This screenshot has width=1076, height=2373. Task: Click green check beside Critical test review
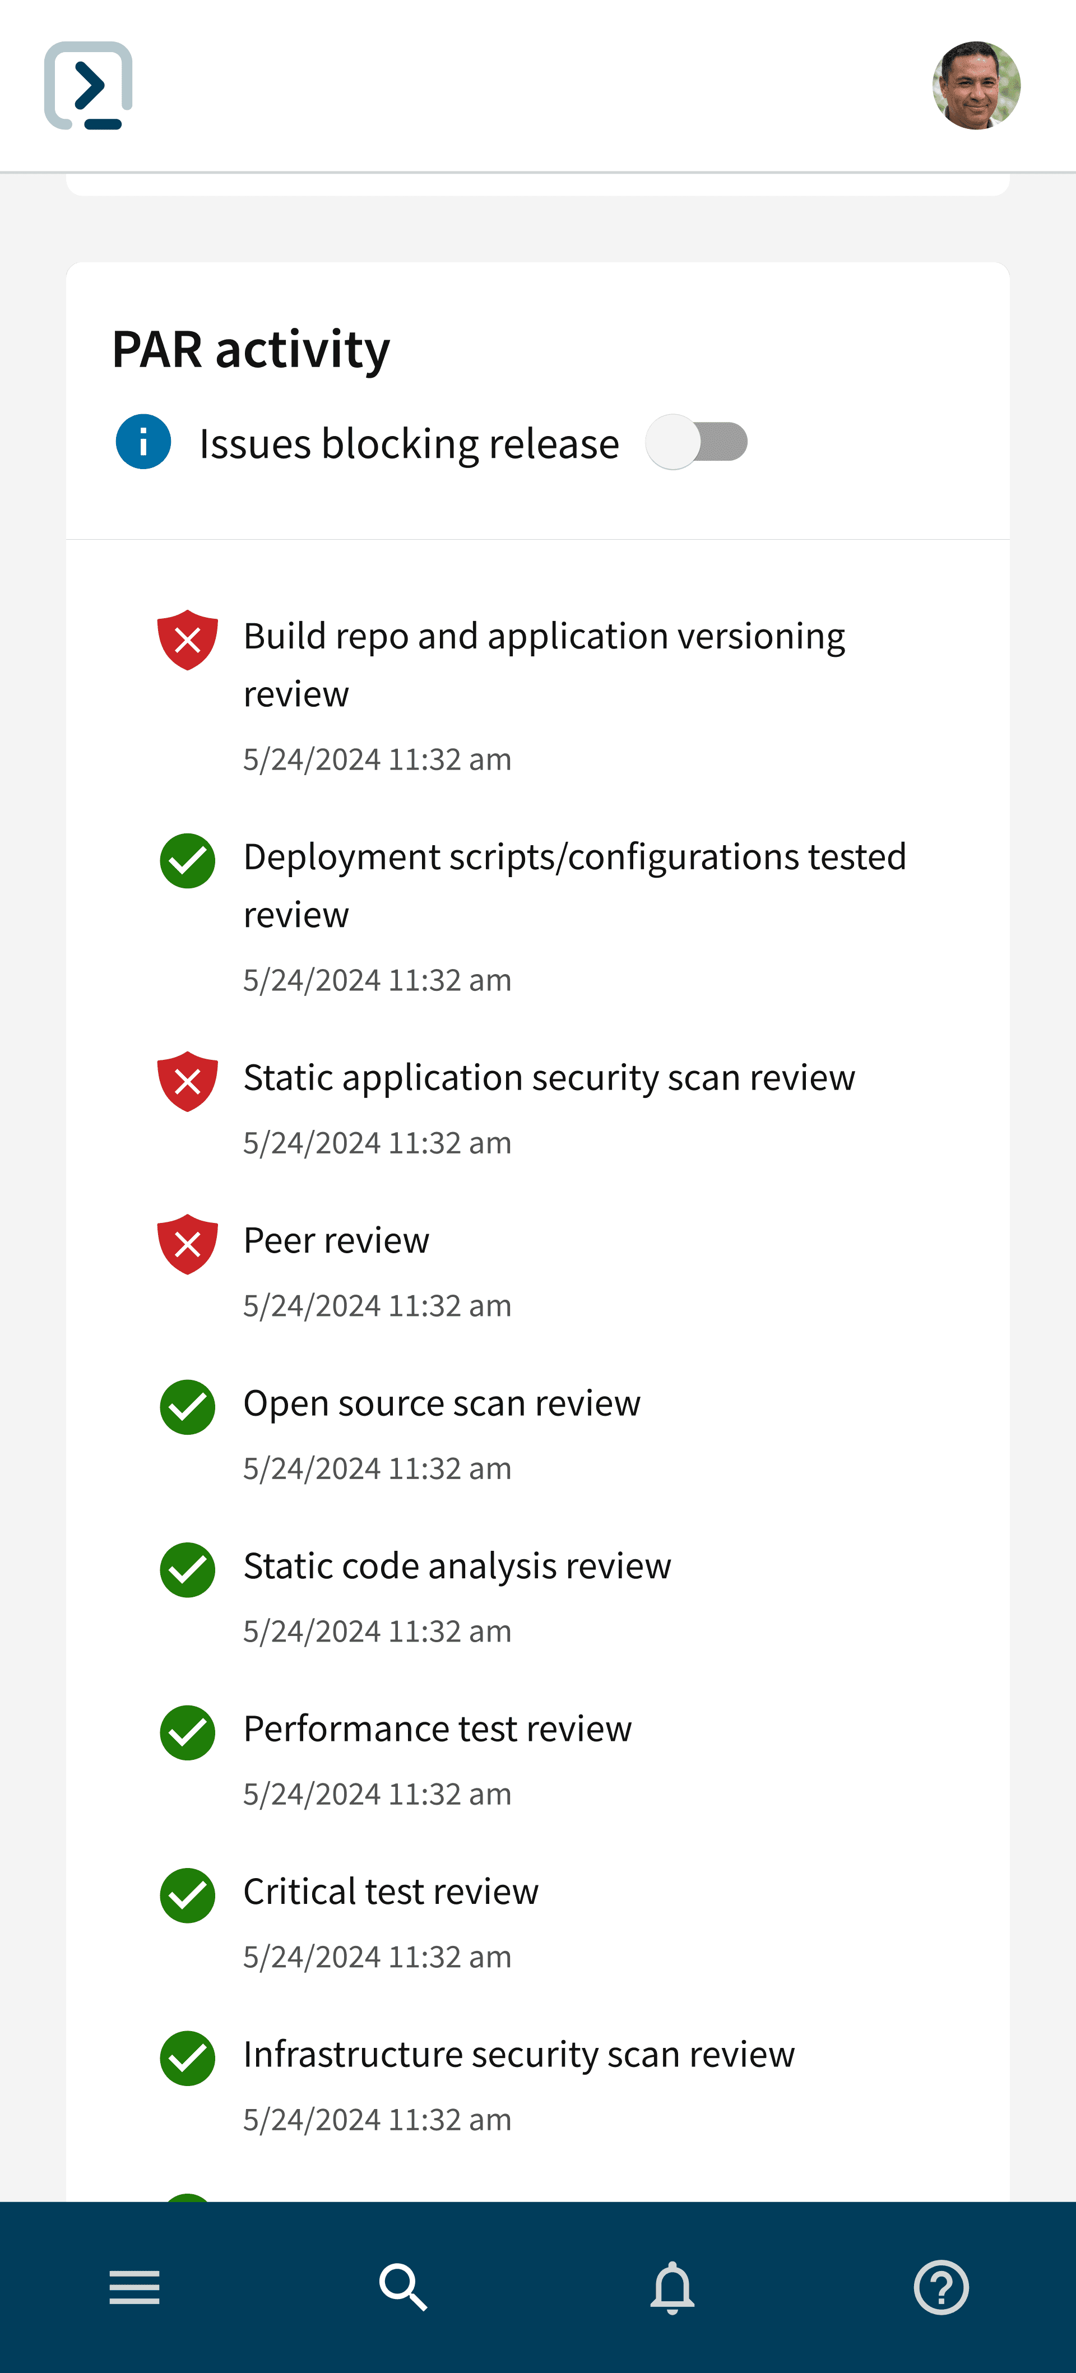pyautogui.click(x=188, y=1895)
